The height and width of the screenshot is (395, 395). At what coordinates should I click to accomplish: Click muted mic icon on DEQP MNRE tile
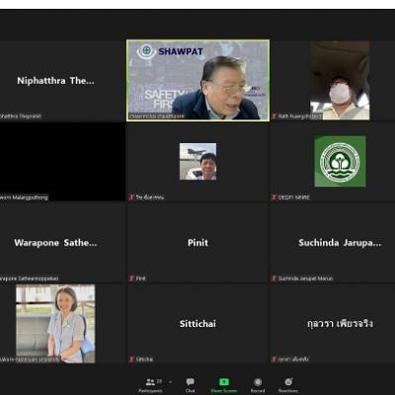click(x=274, y=197)
